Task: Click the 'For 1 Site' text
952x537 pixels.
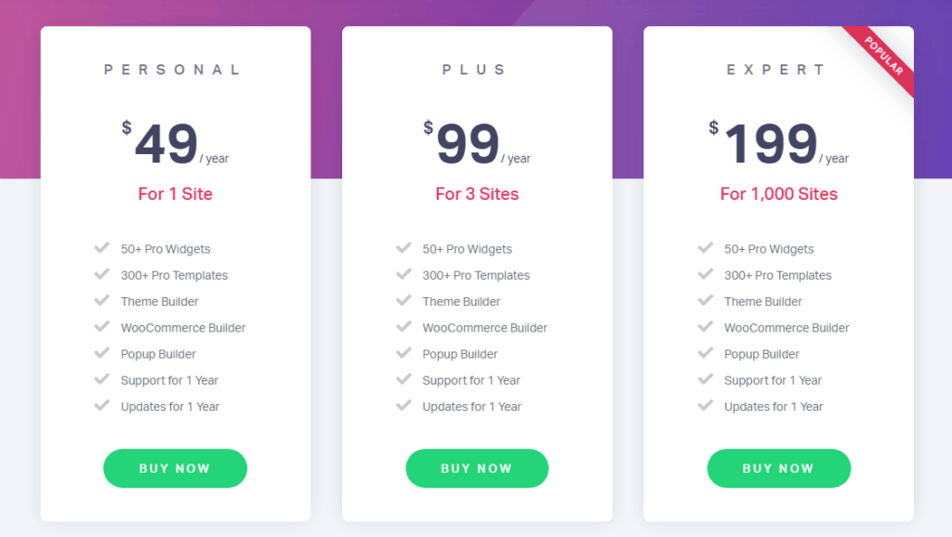Action: (x=175, y=194)
